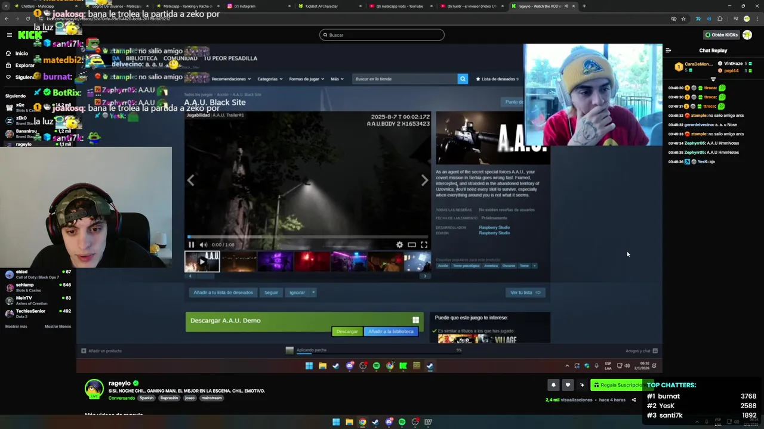Open new browser tab plus button

[x=584, y=6]
